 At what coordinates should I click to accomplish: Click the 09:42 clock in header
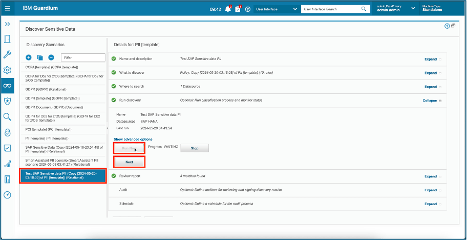click(216, 9)
